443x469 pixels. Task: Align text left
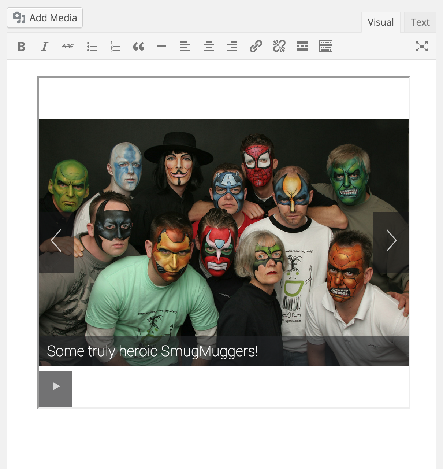185,47
